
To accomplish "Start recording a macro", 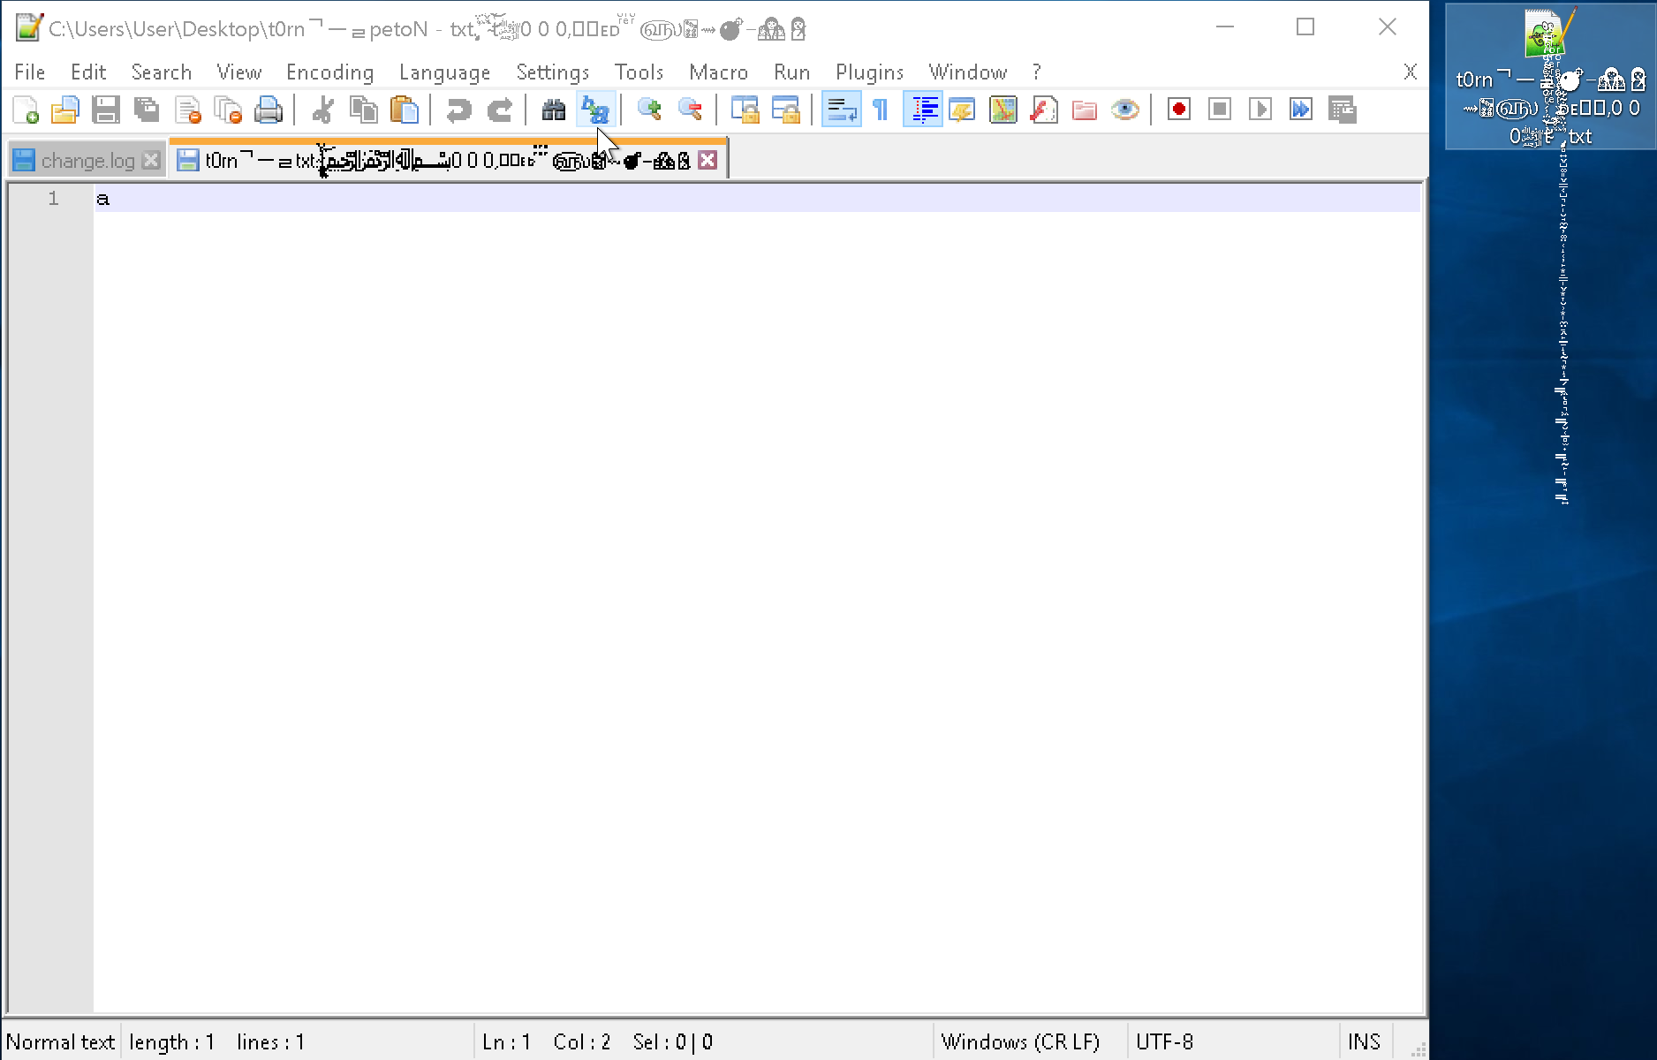I will click(1178, 109).
